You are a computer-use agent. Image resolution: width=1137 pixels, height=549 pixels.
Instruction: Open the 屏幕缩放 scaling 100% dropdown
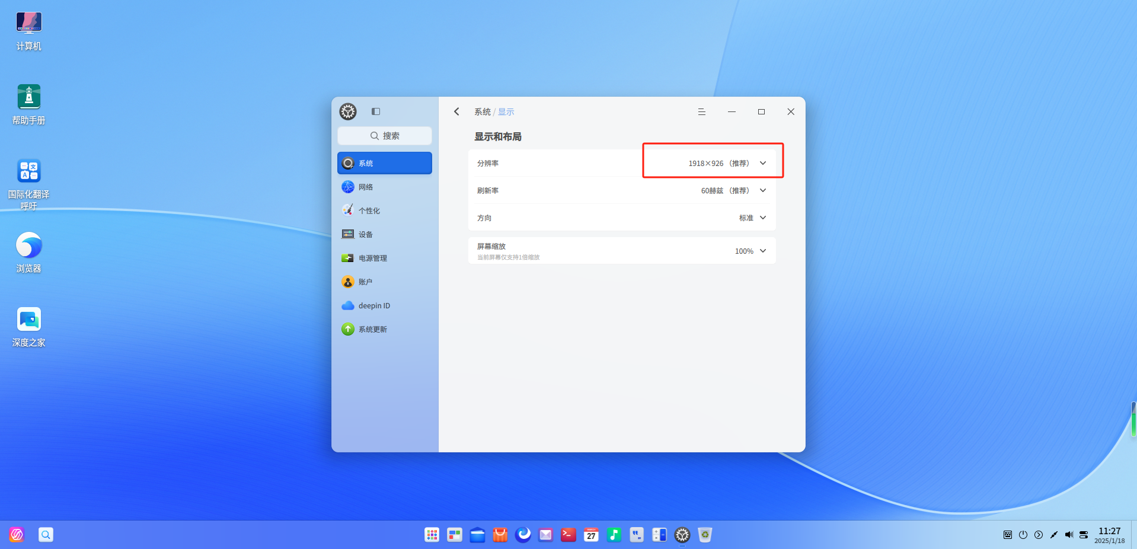click(750, 251)
